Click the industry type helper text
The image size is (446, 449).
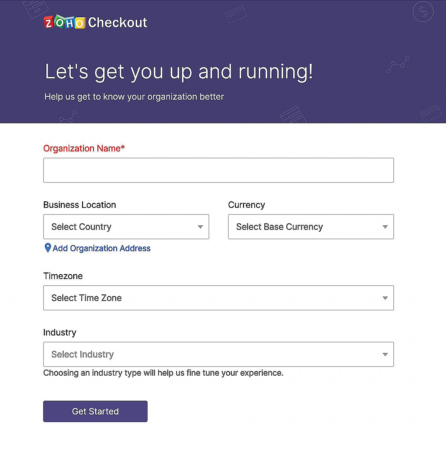(163, 373)
